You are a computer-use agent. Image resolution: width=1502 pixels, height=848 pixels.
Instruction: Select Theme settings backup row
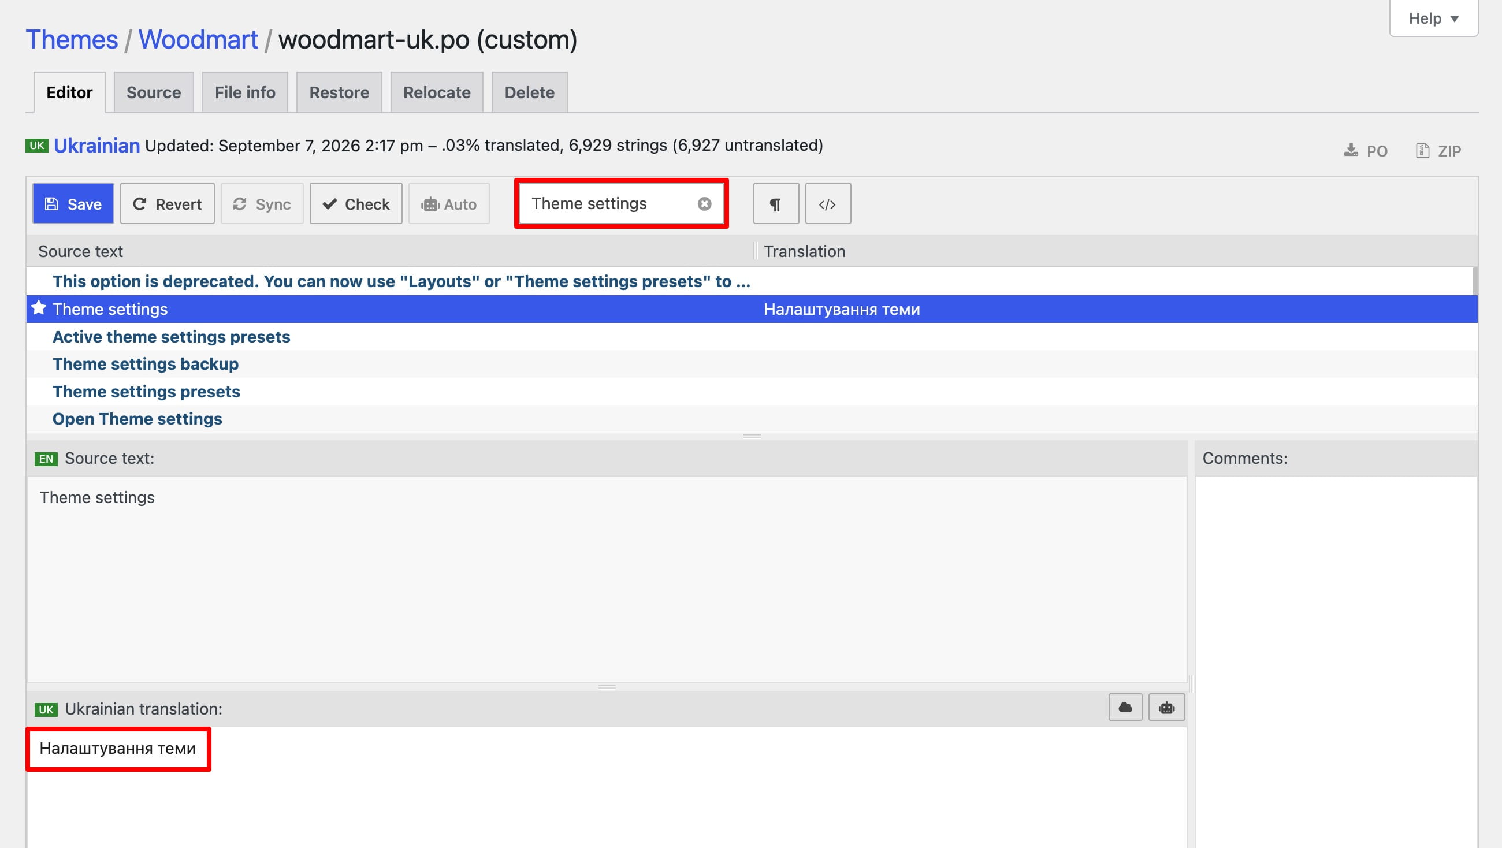(752, 364)
